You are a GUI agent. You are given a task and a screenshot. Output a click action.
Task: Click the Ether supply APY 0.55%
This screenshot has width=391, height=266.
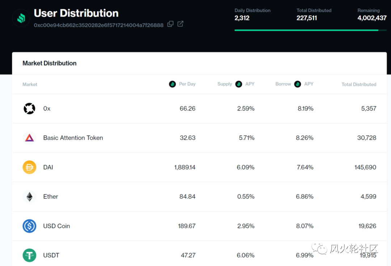[245, 197]
